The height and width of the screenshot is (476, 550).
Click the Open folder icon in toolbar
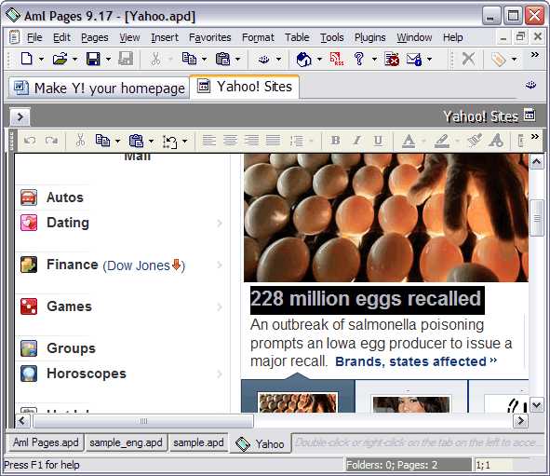pos(60,59)
